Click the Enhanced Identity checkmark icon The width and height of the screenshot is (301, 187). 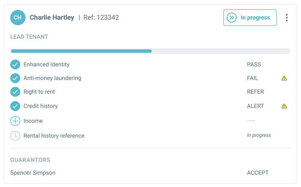[x=15, y=65]
